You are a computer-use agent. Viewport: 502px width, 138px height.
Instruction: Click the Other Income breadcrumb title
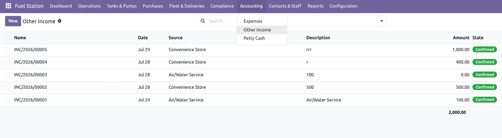pyautogui.click(x=39, y=21)
